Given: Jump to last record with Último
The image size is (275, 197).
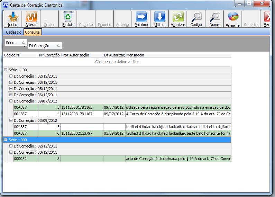Looking at the screenshot, I should coord(159,17).
